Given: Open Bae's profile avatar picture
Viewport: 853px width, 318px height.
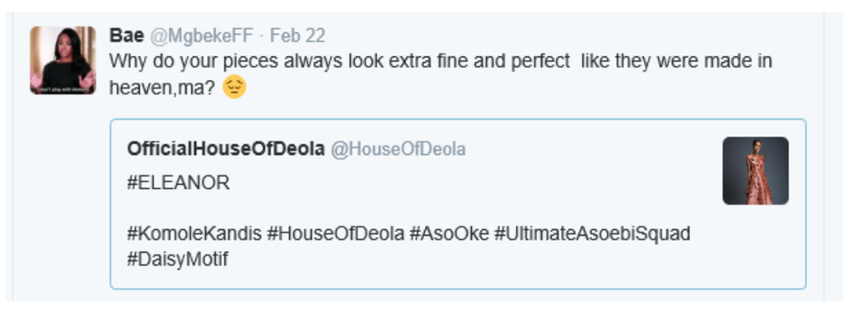Looking at the screenshot, I should click(62, 61).
